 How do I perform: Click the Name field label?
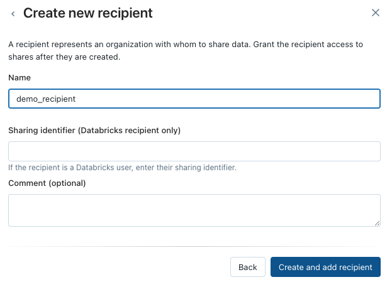click(x=20, y=78)
